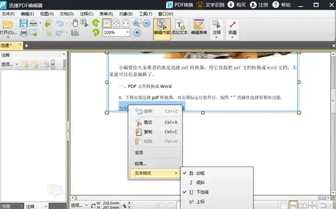The width and height of the screenshot is (336, 209).
Task: Toggle 上标 superscript in text style submenu
Action: pos(217,202)
